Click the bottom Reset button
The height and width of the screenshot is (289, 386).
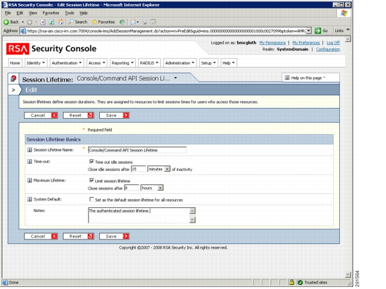tap(78, 236)
